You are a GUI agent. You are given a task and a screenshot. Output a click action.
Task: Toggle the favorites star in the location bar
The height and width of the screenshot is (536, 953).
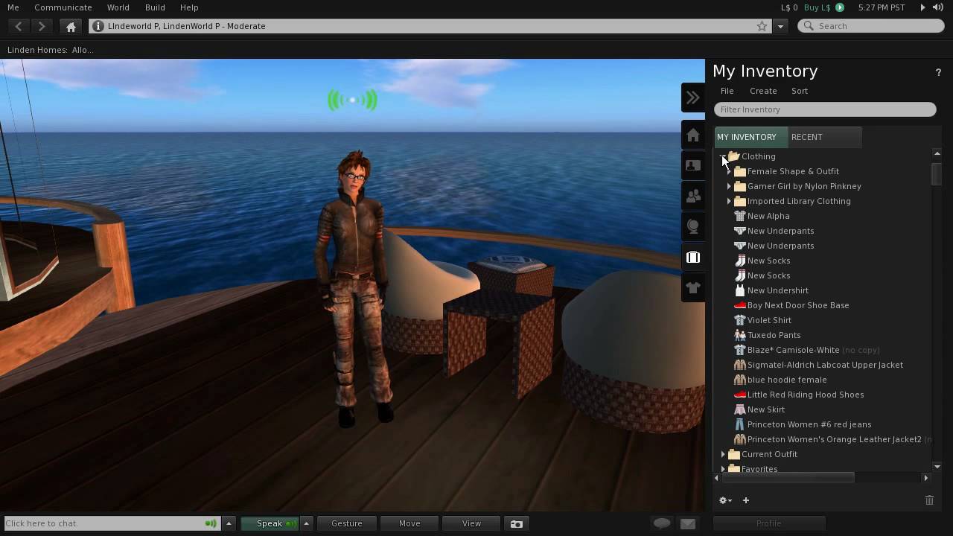(761, 26)
